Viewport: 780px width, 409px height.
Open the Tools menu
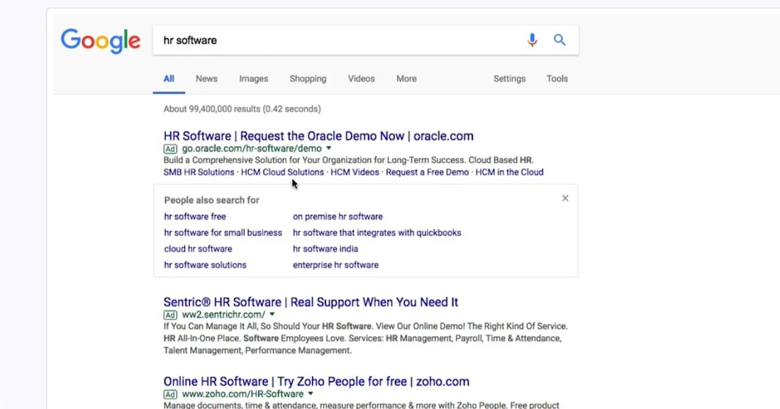click(557, 79)
